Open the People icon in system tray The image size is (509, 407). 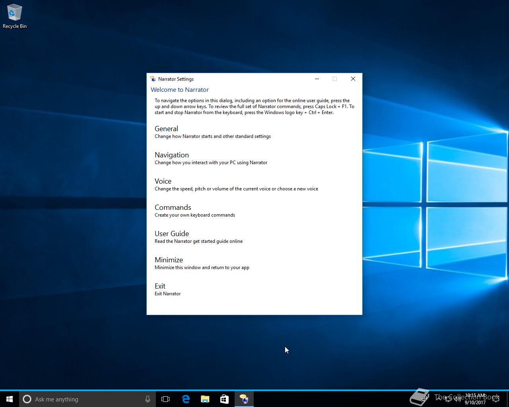[x=424, y=399]
